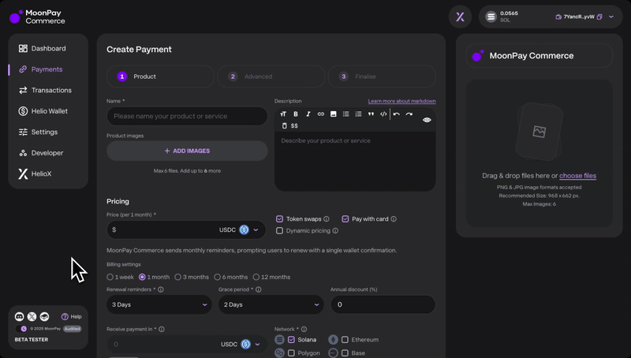
Task: Insert an image into the description
Action: (333, 114)
